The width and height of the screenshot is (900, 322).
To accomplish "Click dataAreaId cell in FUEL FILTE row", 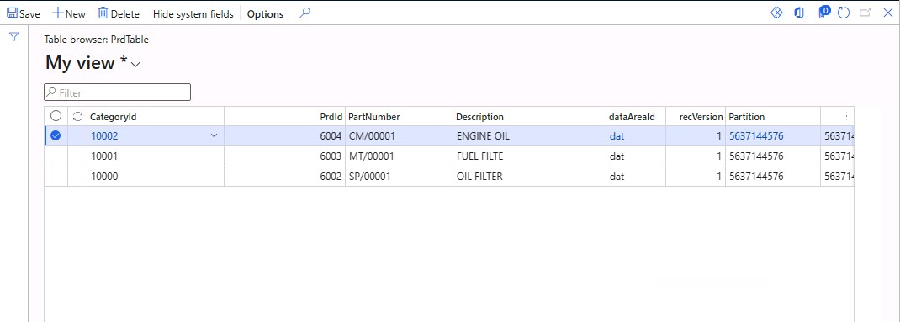I will pos(636,156).
